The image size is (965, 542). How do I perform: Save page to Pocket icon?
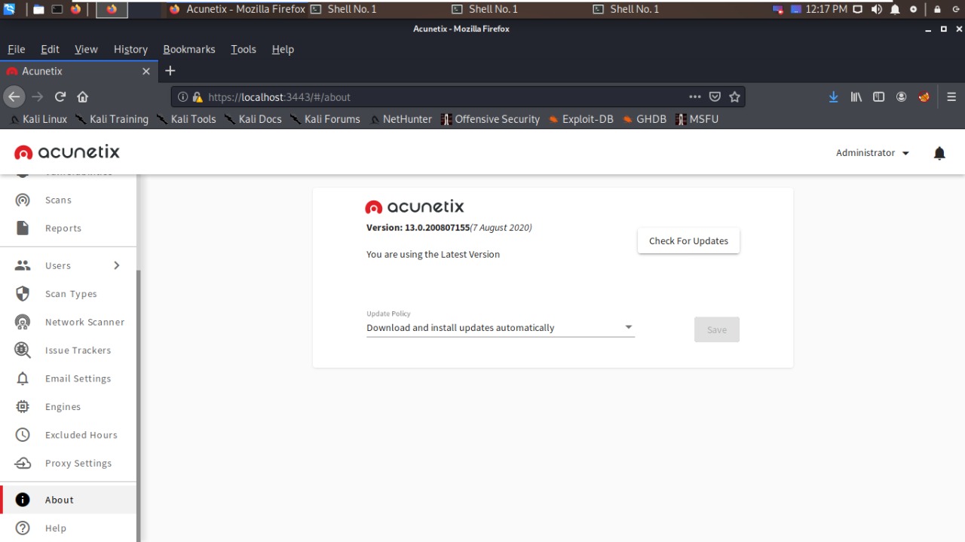click(x=715, y=96)
